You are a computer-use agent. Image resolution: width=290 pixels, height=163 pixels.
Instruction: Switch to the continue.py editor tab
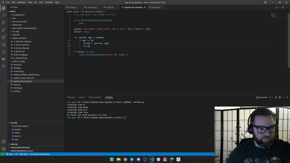tap(92, 7)
